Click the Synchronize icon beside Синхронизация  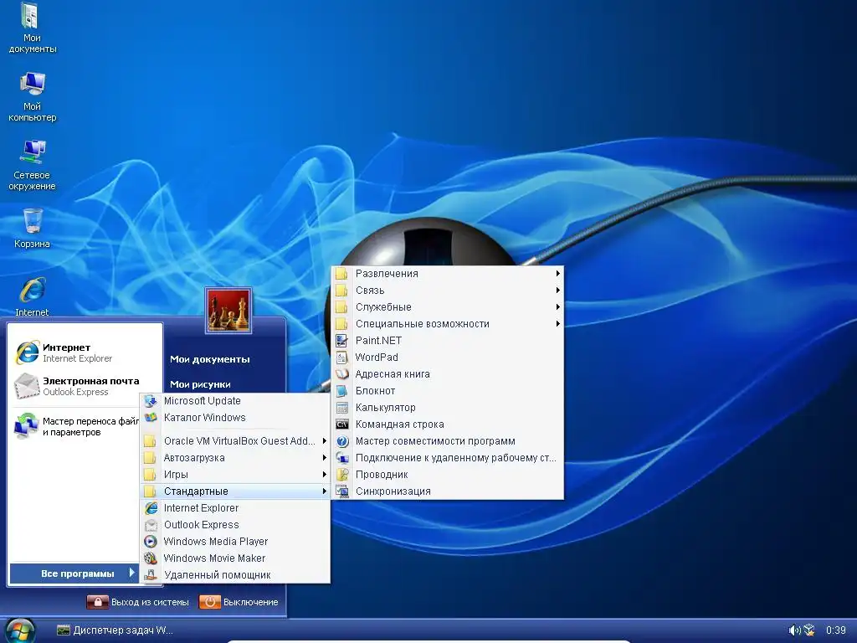(x=342, y=491)
